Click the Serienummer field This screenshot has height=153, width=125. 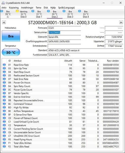point(64,32)
